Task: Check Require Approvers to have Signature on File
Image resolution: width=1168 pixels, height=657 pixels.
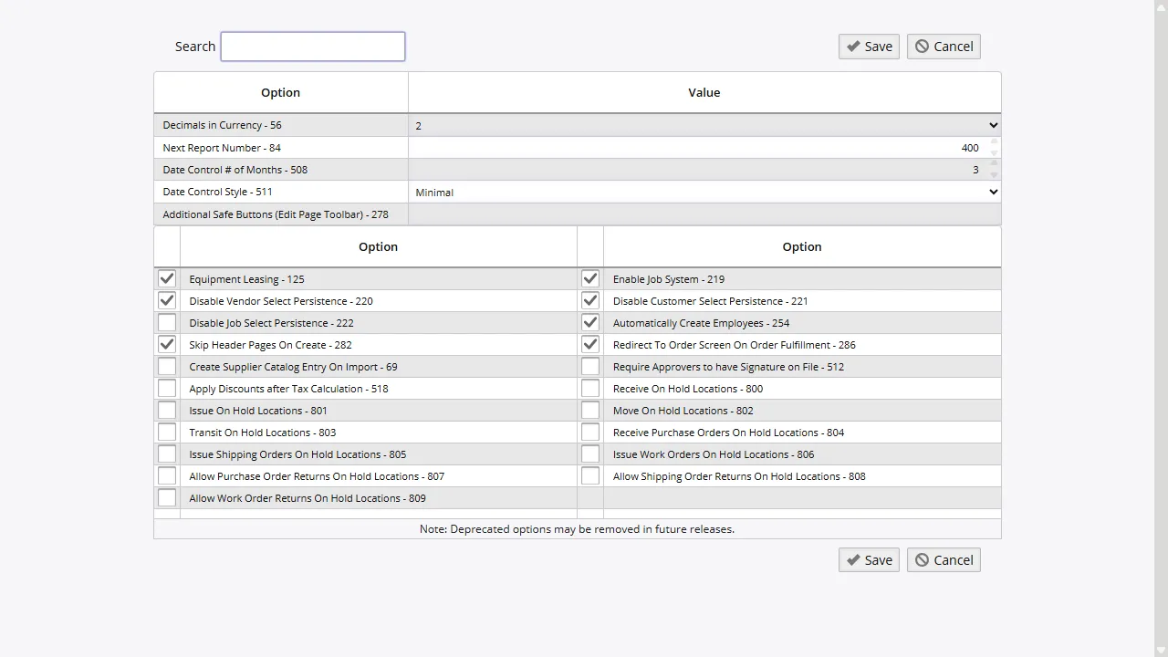Action: tap(589, 366)
